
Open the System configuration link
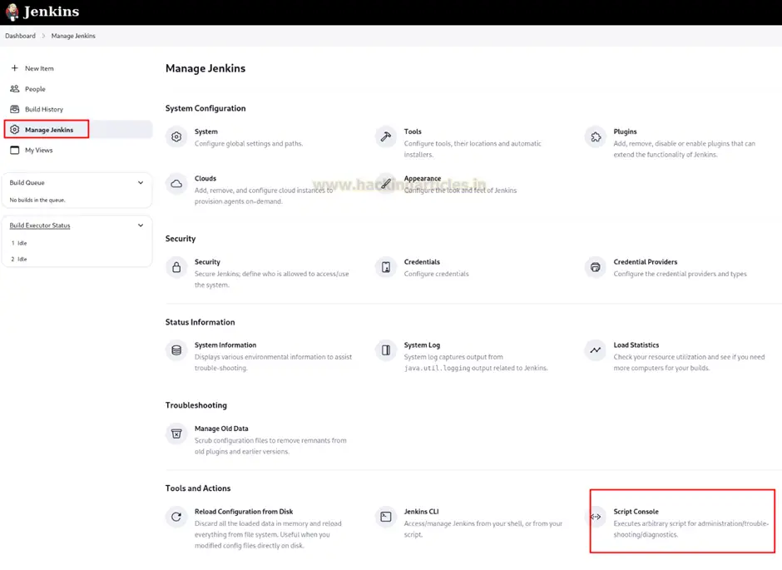click(206, 131)
